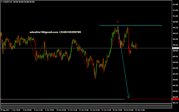Click the 12 Oct 19:00 time label
This screenshot has height=112, width=179.
pos(84,110)
